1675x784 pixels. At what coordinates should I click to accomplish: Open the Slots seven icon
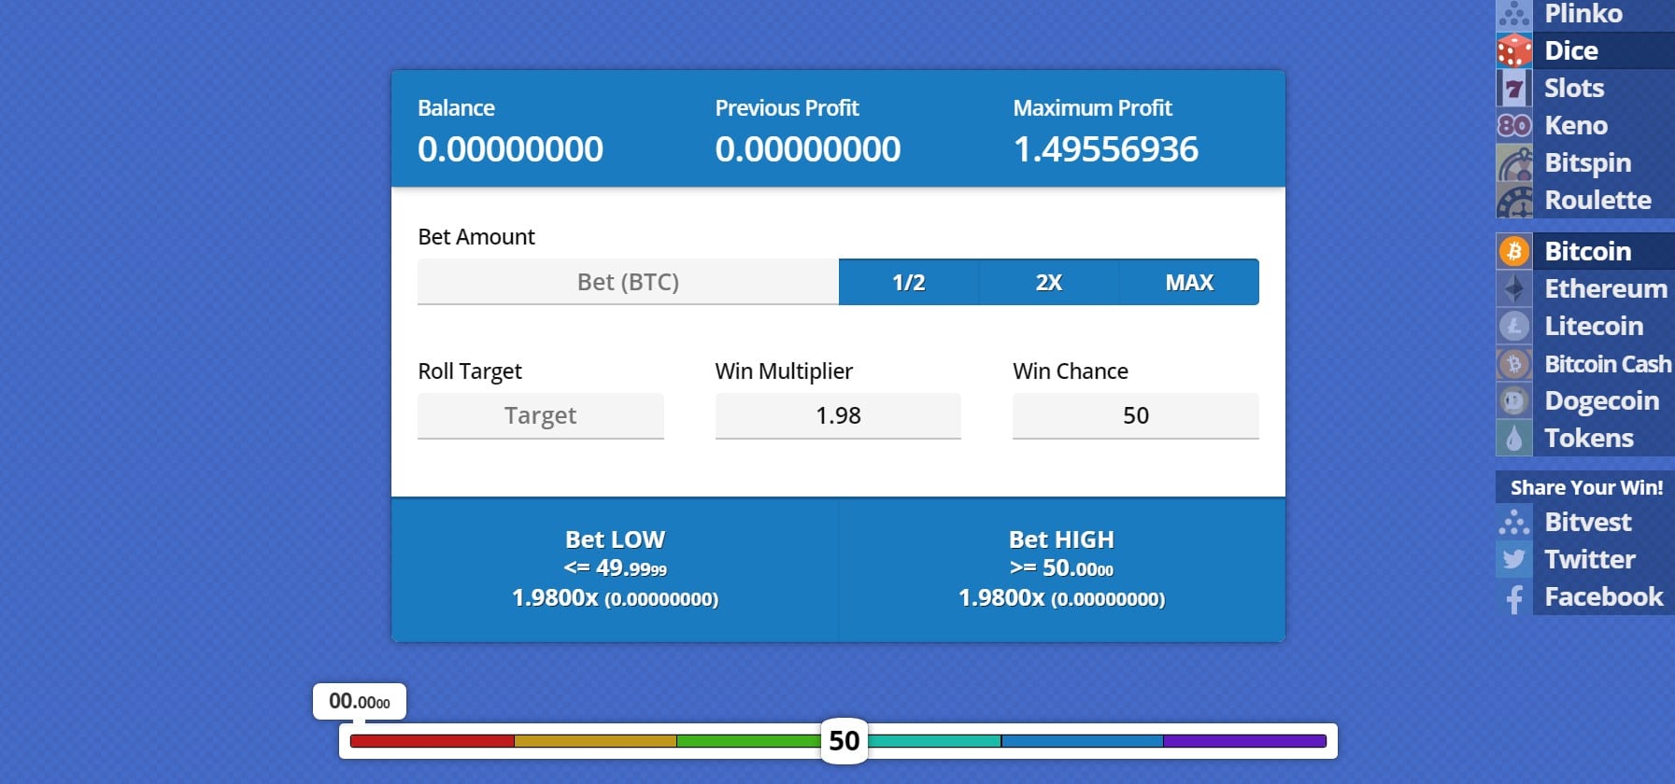click(x=1514, y=88)
